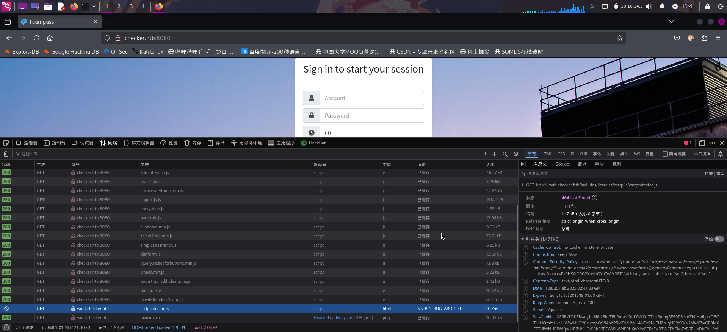Toggle responsive design mode icon
This screenshot has height=332, width=727.
pos(702,143)
